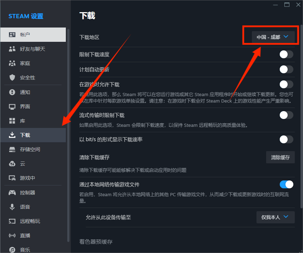Image resolution: width=303 pixels, height=253 pixels.
Task: Click the 存储空间 drive icon
Action: pos(12,149)
